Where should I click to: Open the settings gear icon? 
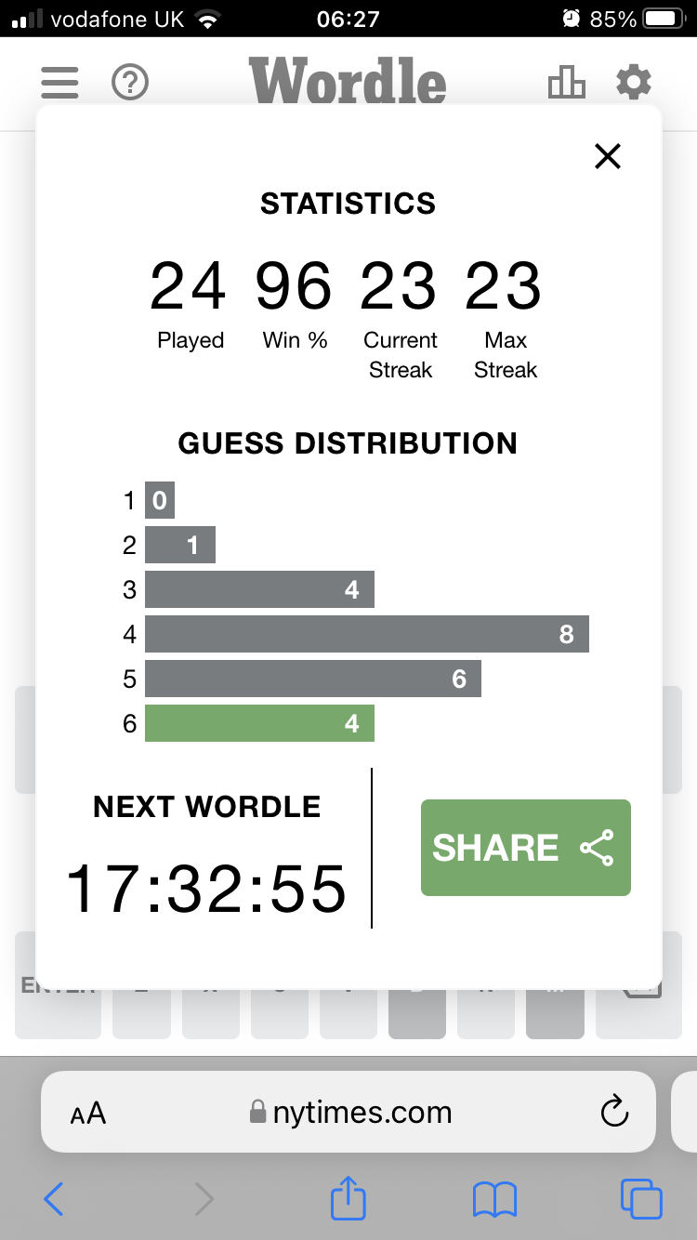coord(634,83)
